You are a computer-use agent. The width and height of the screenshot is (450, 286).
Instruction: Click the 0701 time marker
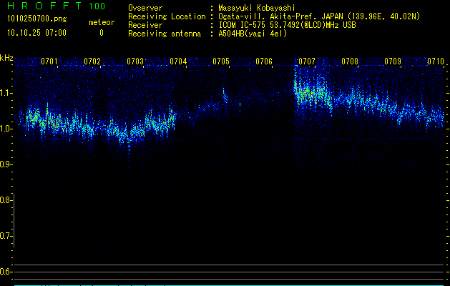click(49, 61)
